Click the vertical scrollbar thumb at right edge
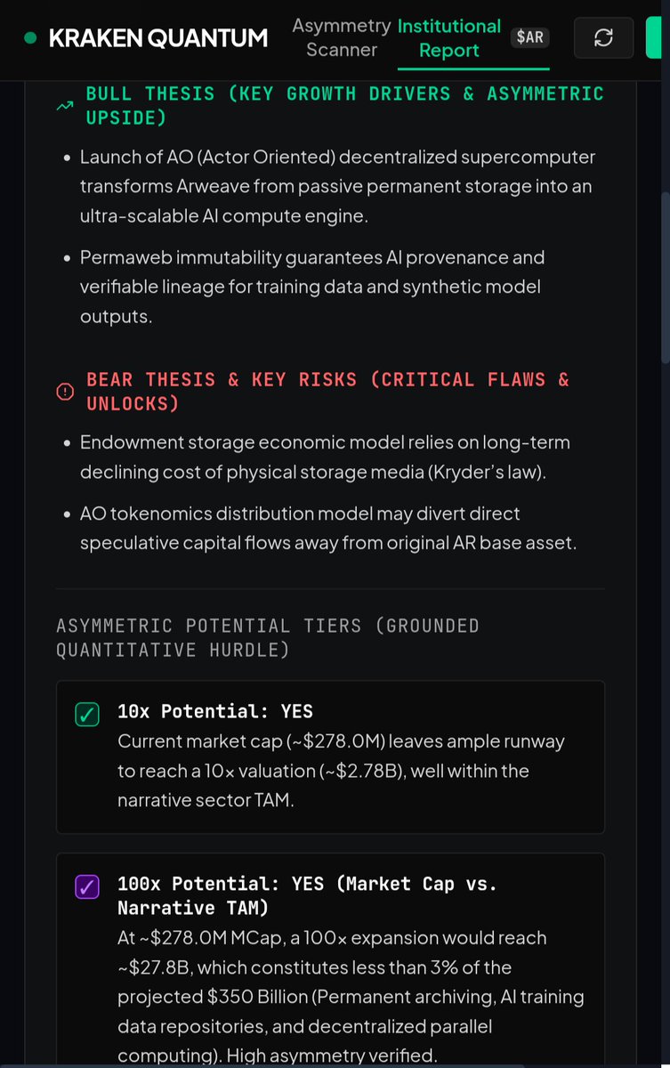 click(x=665, y=276)
